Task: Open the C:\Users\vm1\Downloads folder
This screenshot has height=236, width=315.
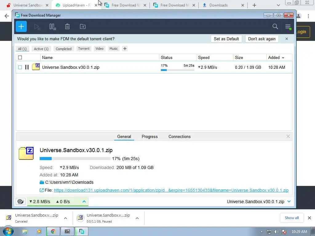Action: 69,182
